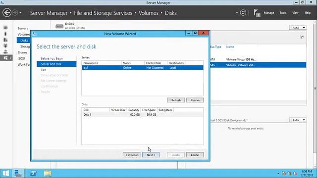Click the Refresh button in the wizard
The width and height of the screenshot is (317, 178).
[x=176, y=100]
